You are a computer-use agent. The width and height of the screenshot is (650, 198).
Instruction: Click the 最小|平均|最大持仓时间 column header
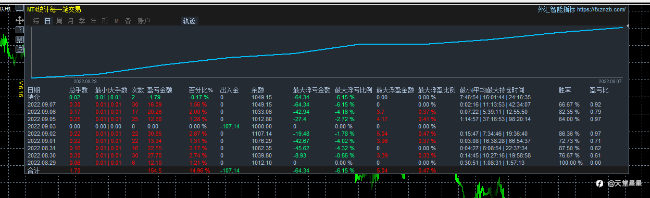coord(492,90)
